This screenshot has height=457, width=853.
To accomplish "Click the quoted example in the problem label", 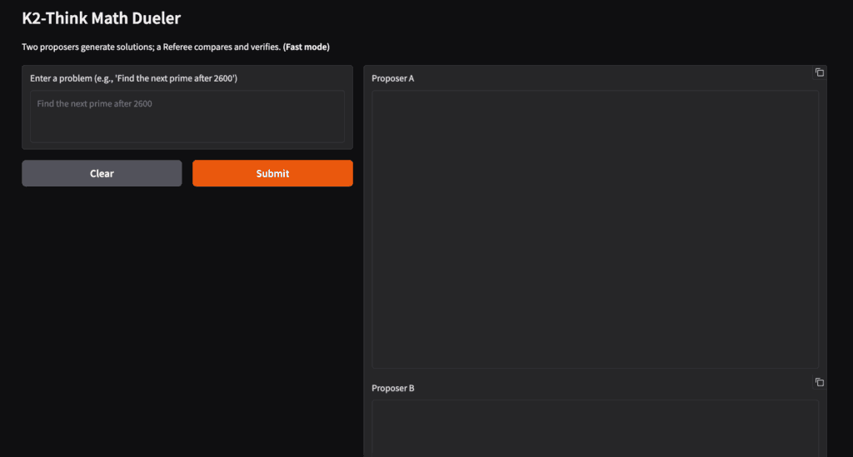I will tap(176, 78).
